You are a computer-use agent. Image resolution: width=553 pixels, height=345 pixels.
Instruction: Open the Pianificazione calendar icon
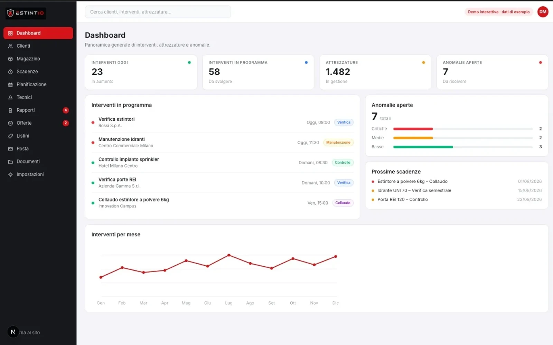click(x=10, y=85)
